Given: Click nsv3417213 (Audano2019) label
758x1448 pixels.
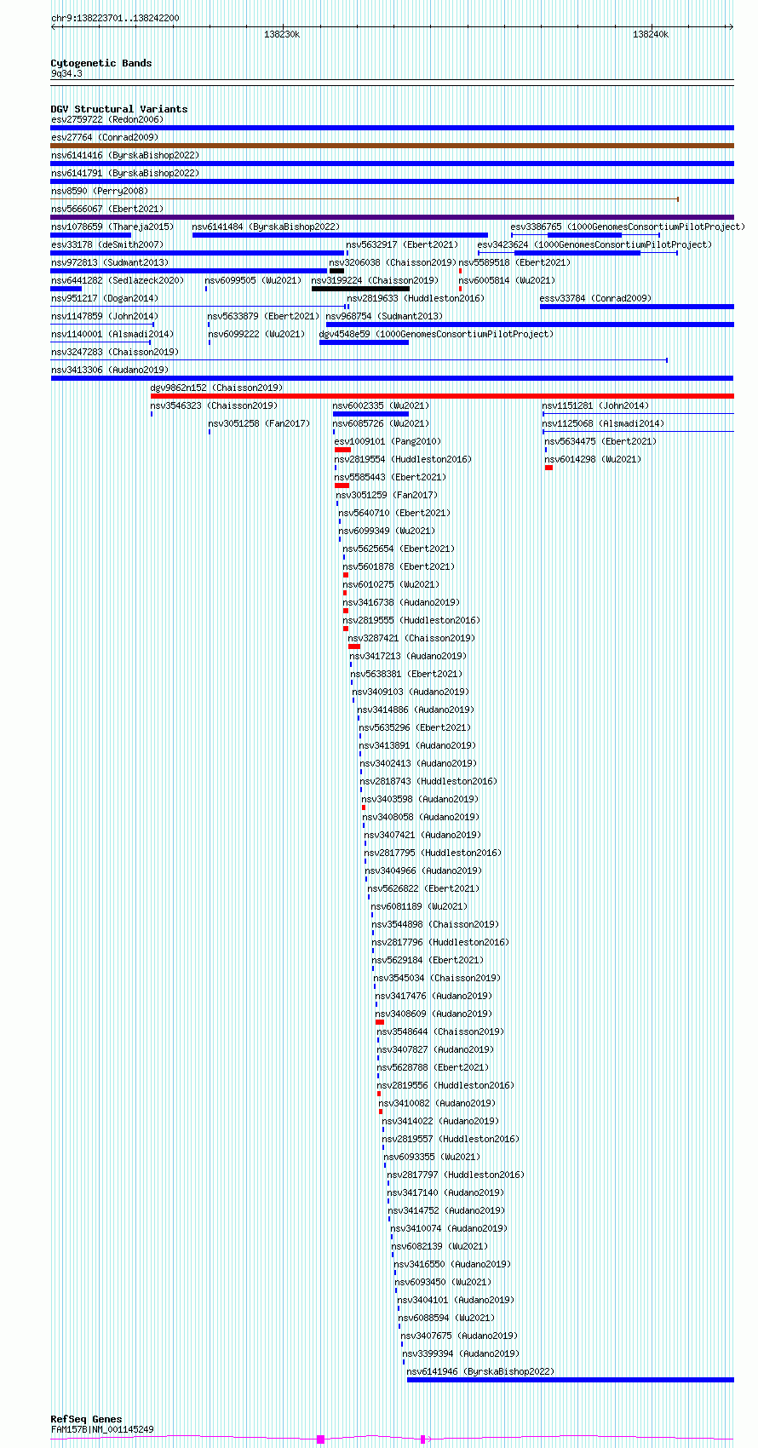Looking at the screenshot, I should pos(409,656).
